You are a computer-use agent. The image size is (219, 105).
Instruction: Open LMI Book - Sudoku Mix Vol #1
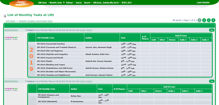pyautogui.click(x=106, y=2)
